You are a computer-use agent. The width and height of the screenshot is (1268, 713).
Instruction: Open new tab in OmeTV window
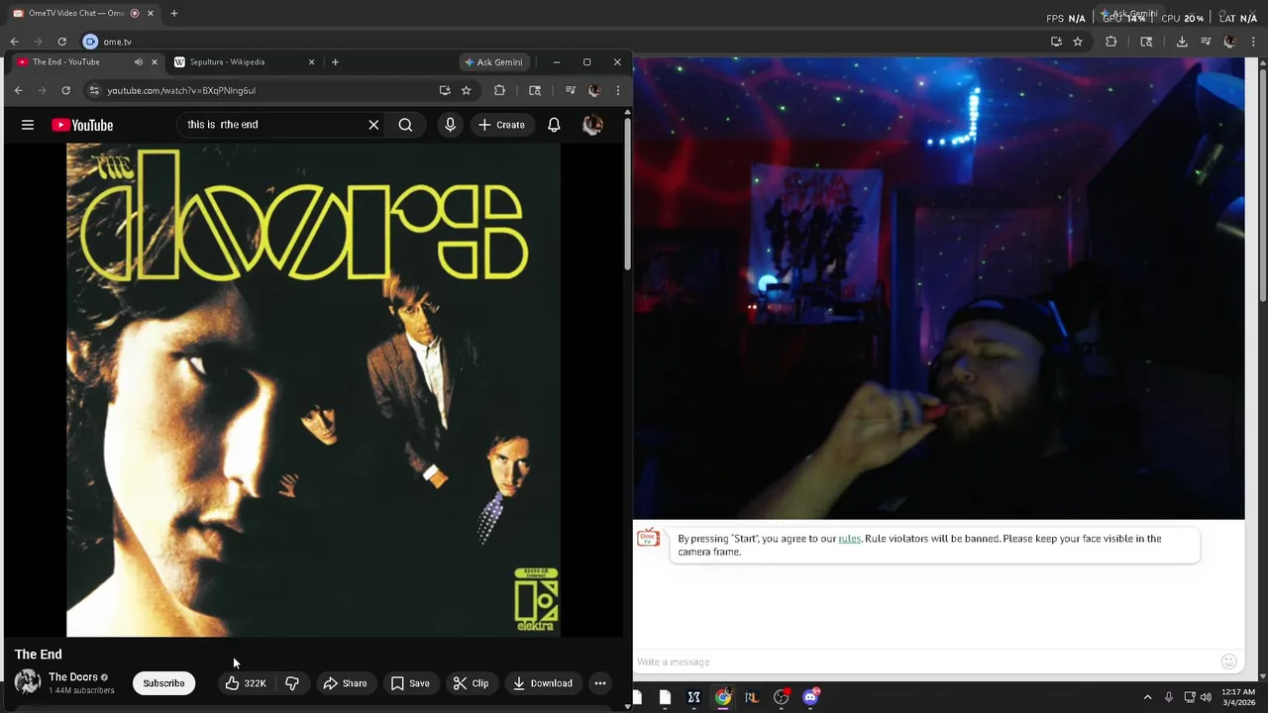point(173,14)
